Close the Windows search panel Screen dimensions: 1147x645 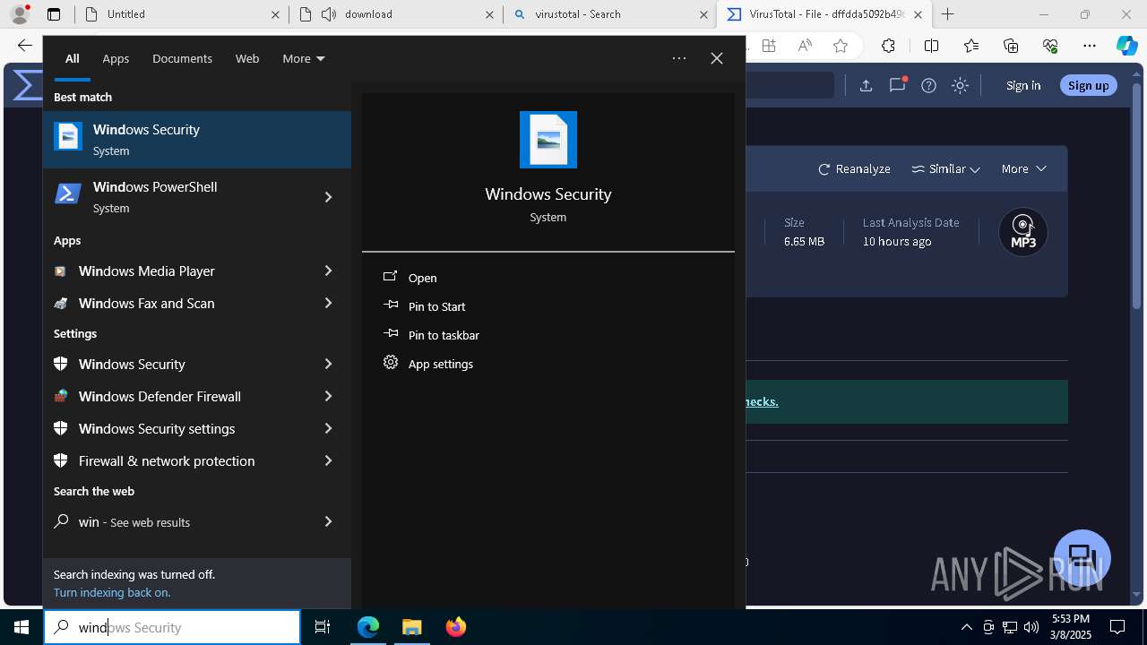717,58
